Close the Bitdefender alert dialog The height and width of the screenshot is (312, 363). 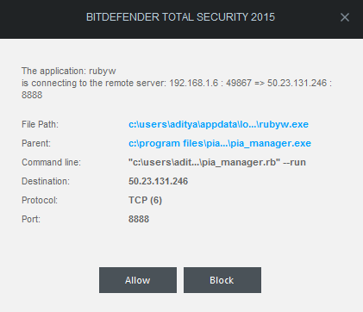pyautogui.click(x=345, y=17)
